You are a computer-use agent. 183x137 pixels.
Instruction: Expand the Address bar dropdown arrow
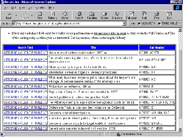[124, 23]
